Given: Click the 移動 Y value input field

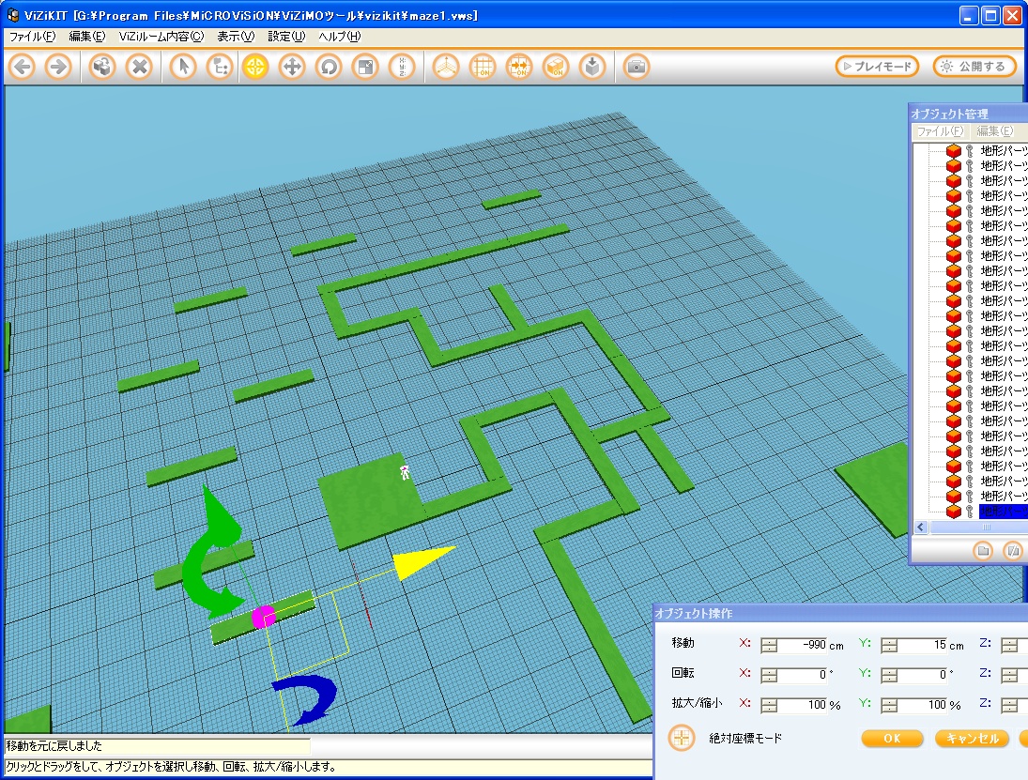Looking at the screenshot, I should point(934,645).
